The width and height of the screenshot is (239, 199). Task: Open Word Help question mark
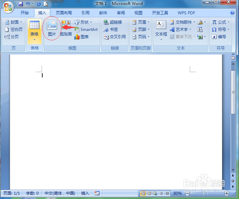point(232,13)
